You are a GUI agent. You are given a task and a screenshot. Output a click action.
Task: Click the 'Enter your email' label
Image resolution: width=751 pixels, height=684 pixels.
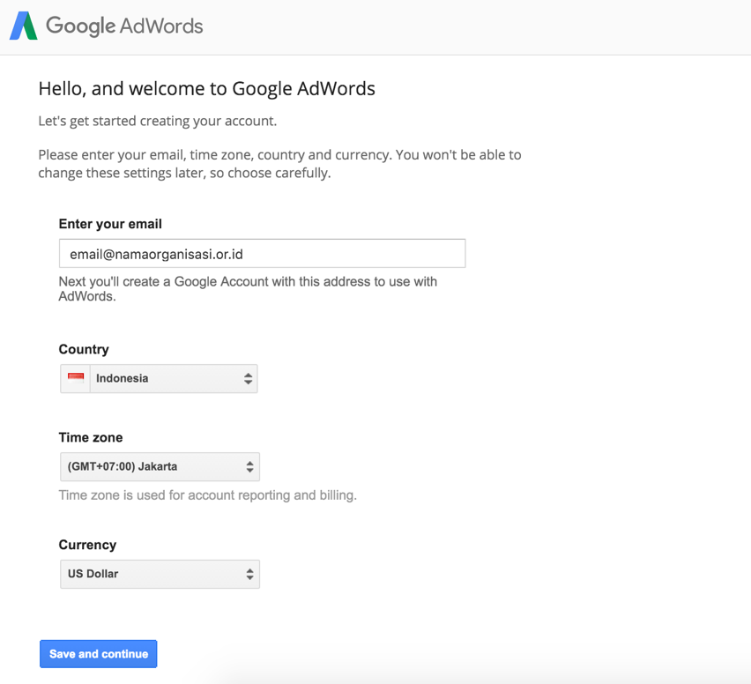(110, 224)
